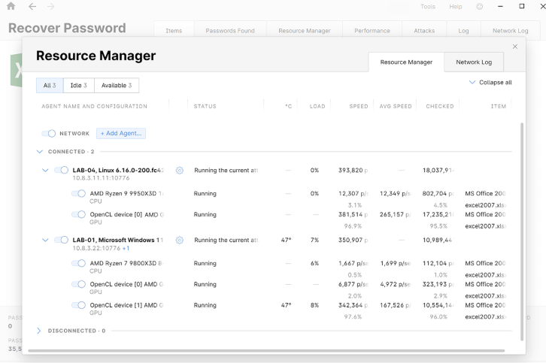Open settings gear for LAB-01 agent
The width and height of the screenshot is (546, 363).
click(x=179, y=240)
